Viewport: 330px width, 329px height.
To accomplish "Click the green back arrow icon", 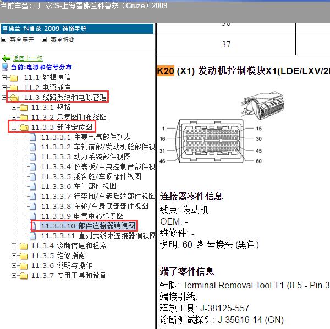I will (x=6, y=58).
